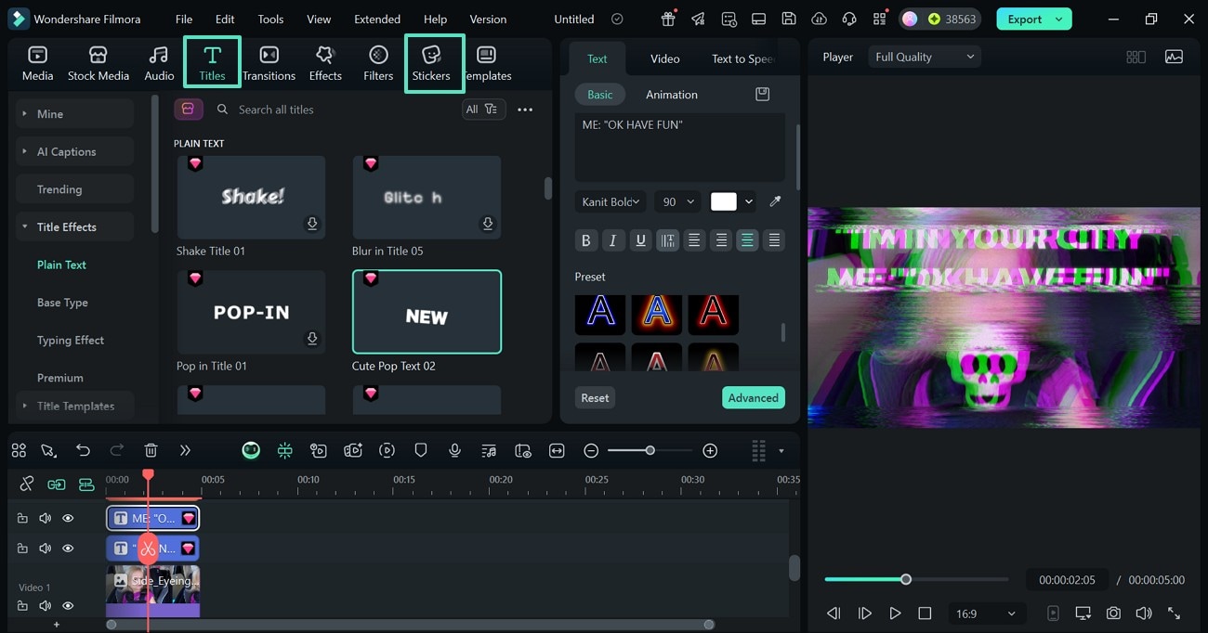
Task: Open the Stickers tab
Action: (431, 63)
